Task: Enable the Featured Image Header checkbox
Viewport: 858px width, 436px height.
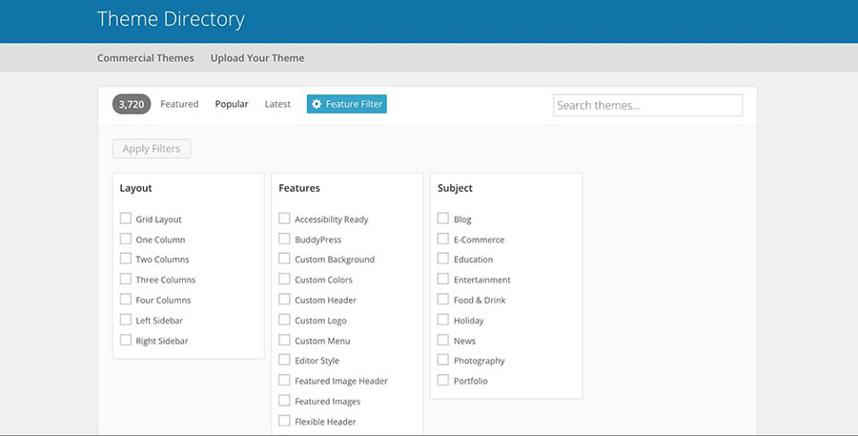Action: point(284,380)
